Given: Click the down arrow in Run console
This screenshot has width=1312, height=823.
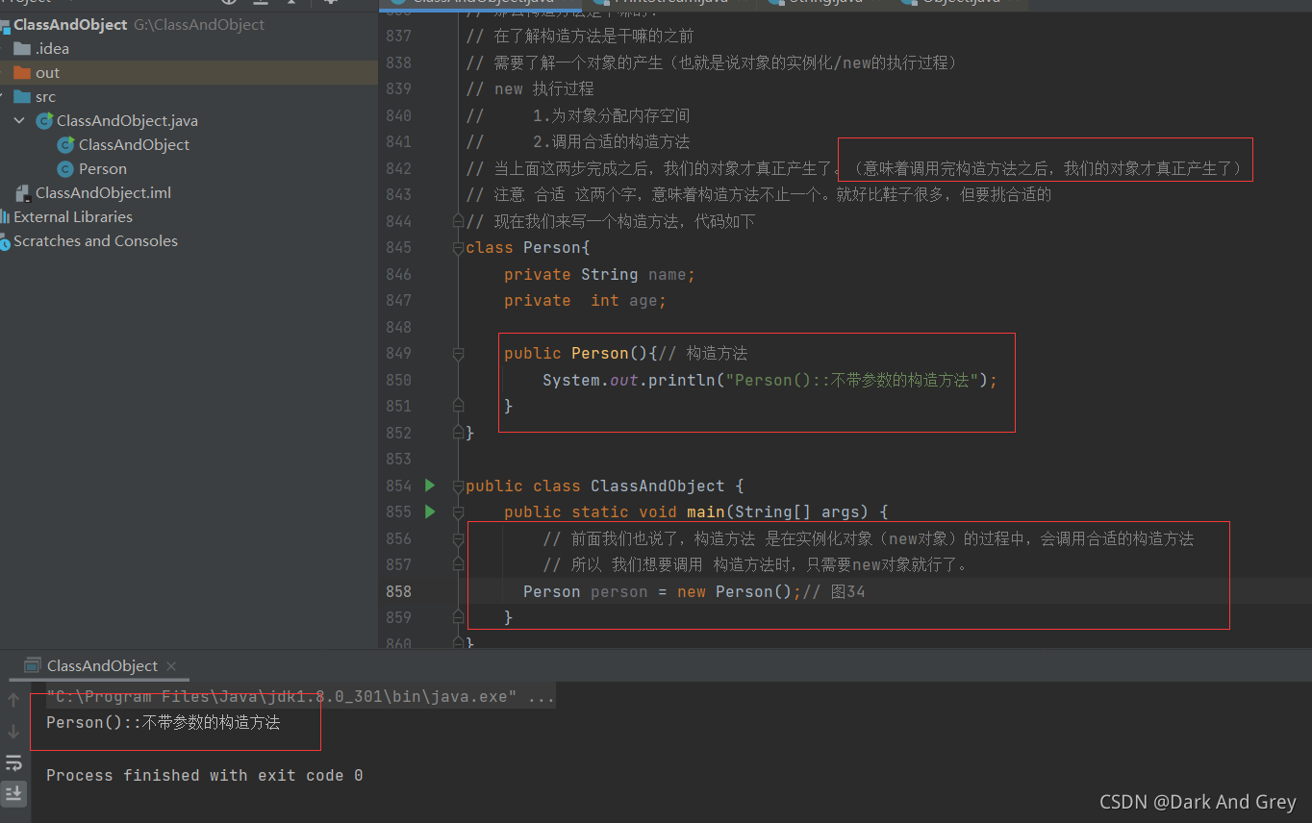Looking at the screenshot, I should (x=13, y=732).
